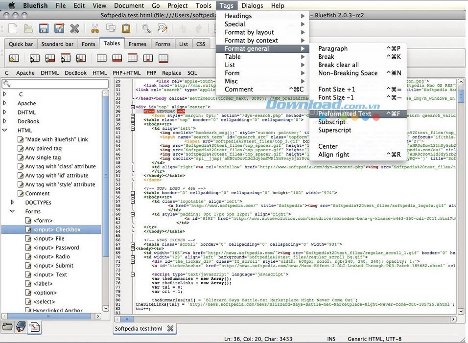Select the "<input> Radio" snippet
The width and height of the screenshot is (468, 343).
click(51, 256)
